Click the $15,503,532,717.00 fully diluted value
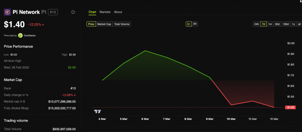The width and height of the screenshot is (302, 132). pyautogui.click(x=62, y=108)
